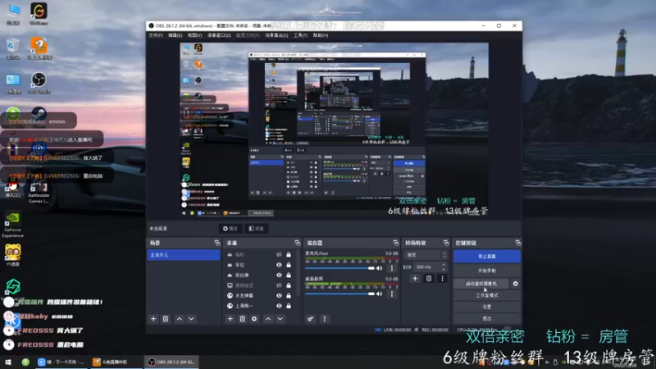Open 帮助(H) menu
The image size is (656, 369).
pyautogui.click(x=321, y=35)
